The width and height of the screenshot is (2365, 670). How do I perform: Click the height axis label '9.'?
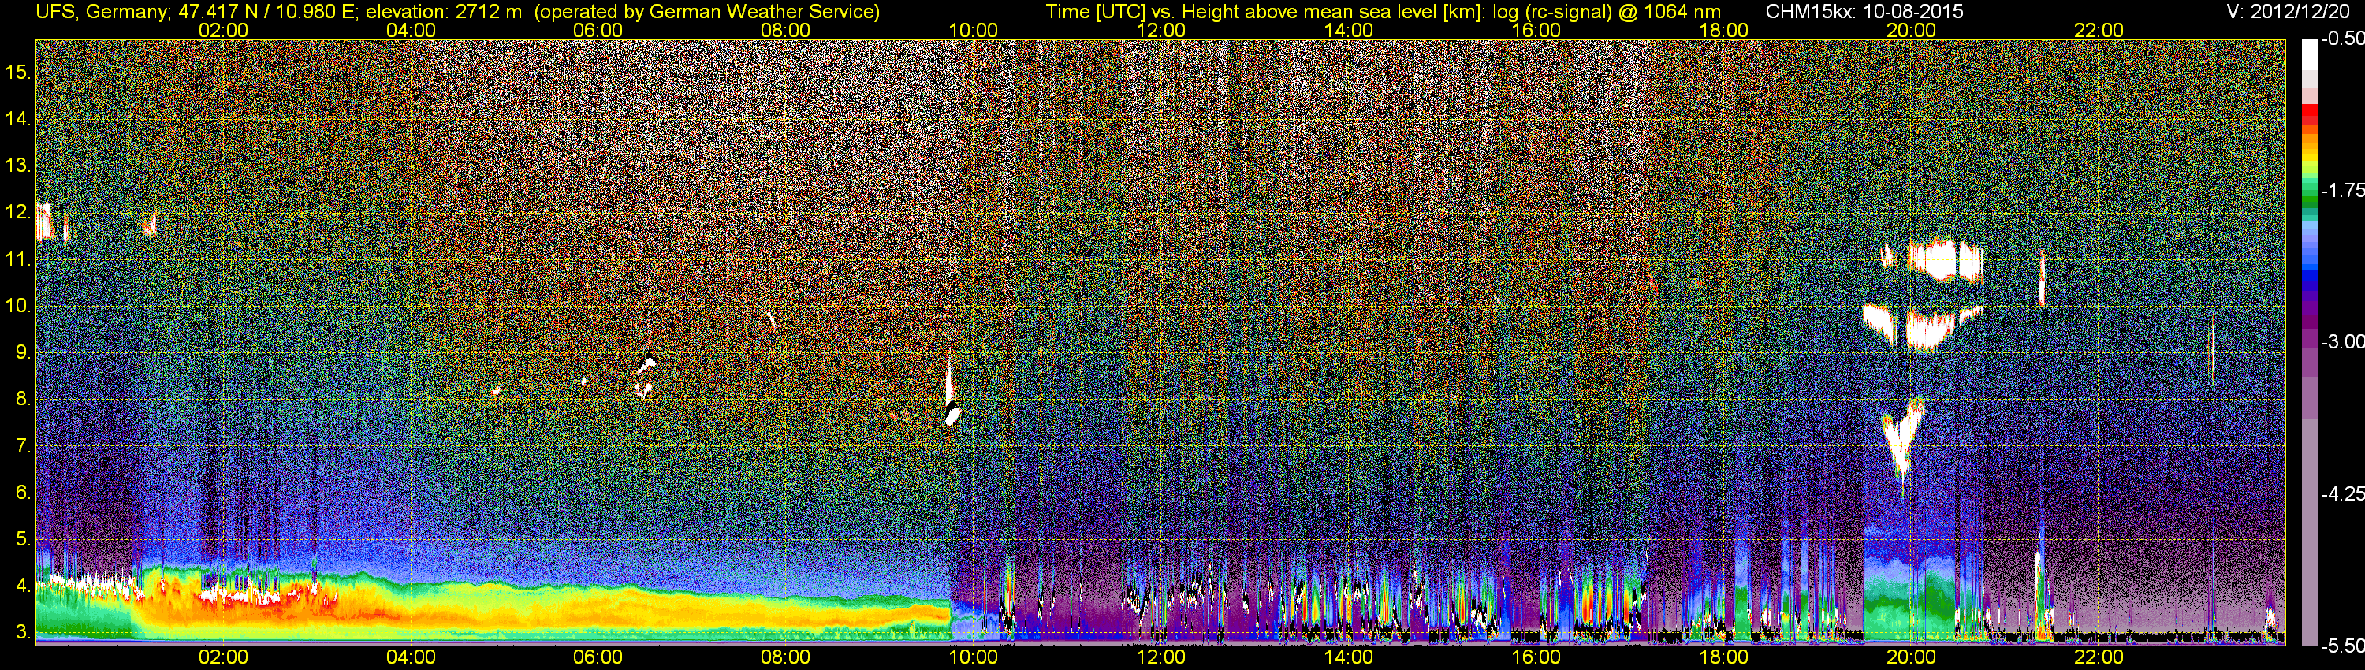(x=23, y=352)
